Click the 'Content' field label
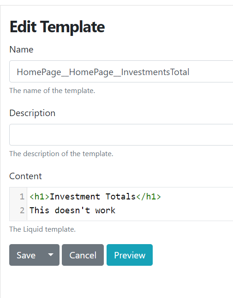 tap(25, 176)
